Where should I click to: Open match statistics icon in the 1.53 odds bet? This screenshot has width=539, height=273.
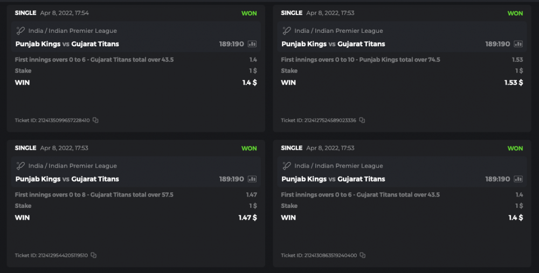point(519,44)
